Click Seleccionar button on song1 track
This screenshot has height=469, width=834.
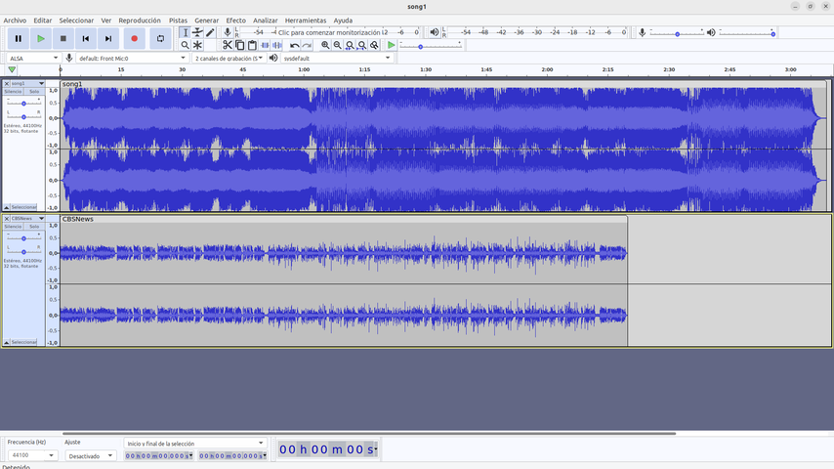pos(23,207)
